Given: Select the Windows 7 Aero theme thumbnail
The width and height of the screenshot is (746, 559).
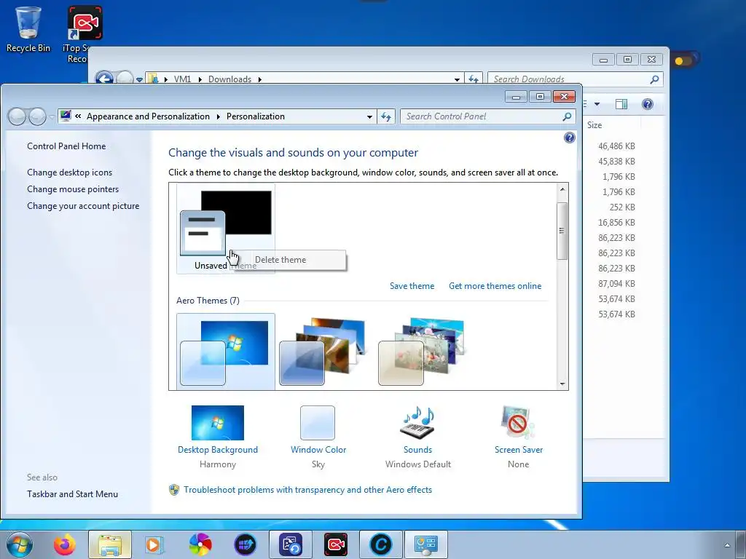Looking at the screenshot, I should tap(226, 352).
